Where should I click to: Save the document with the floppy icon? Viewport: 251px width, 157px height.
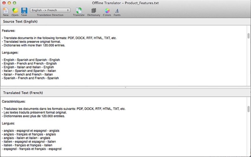[24, 10]
